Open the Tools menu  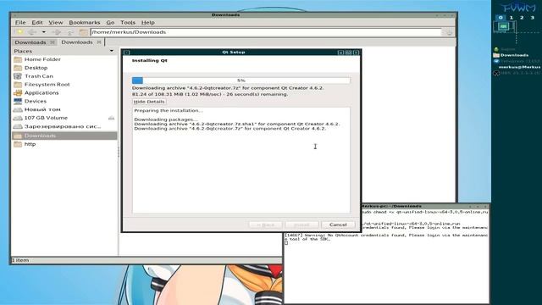click(128, 23)
